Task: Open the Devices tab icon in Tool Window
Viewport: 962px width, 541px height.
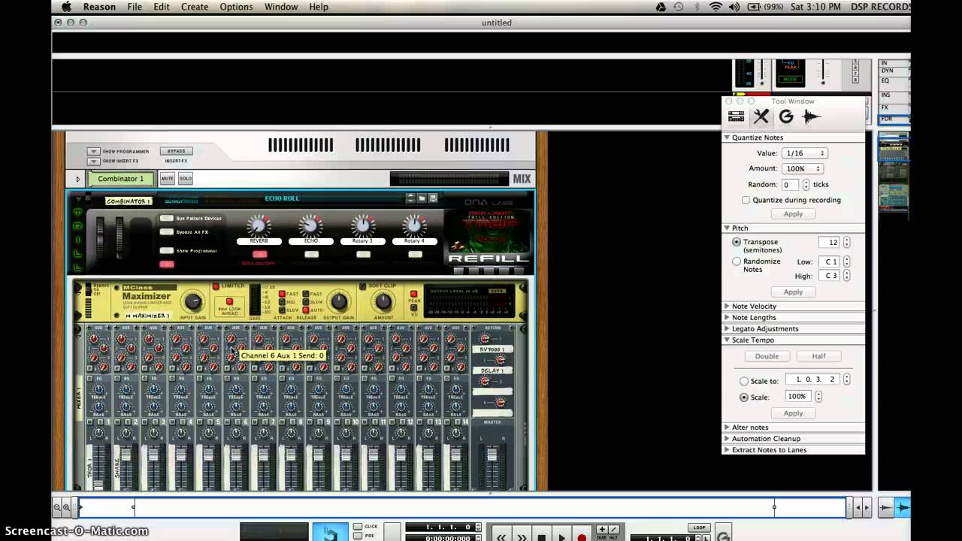Action: (x=737, y=116)
